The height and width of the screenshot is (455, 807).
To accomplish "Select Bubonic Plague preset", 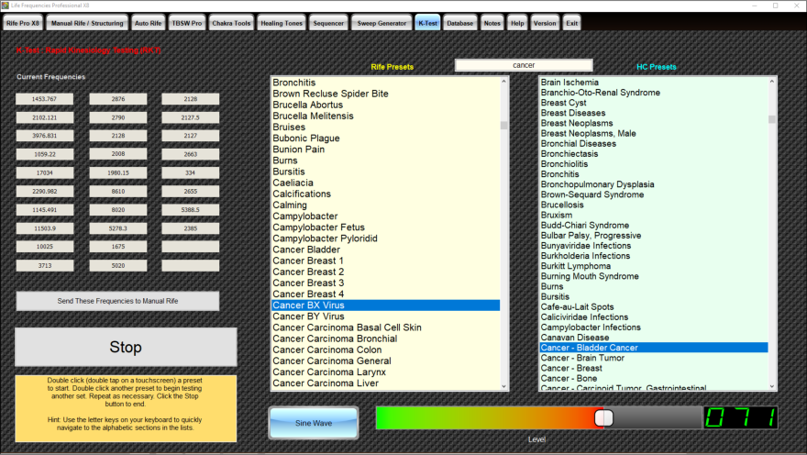I will [385, 139].
